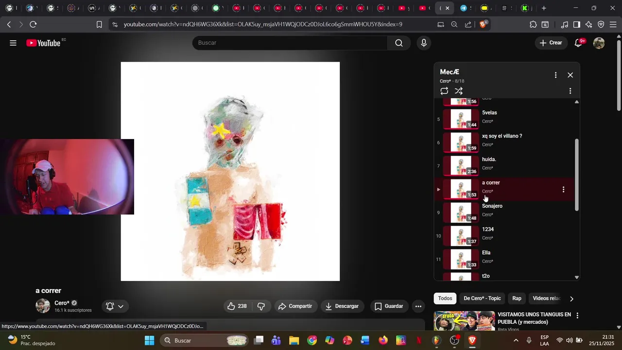Open the Cero* channel avatar

click(43, 306)
